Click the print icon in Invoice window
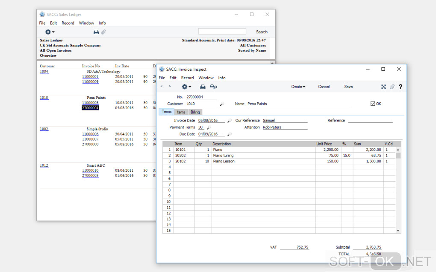436x272 pixels. coord(203,87)
